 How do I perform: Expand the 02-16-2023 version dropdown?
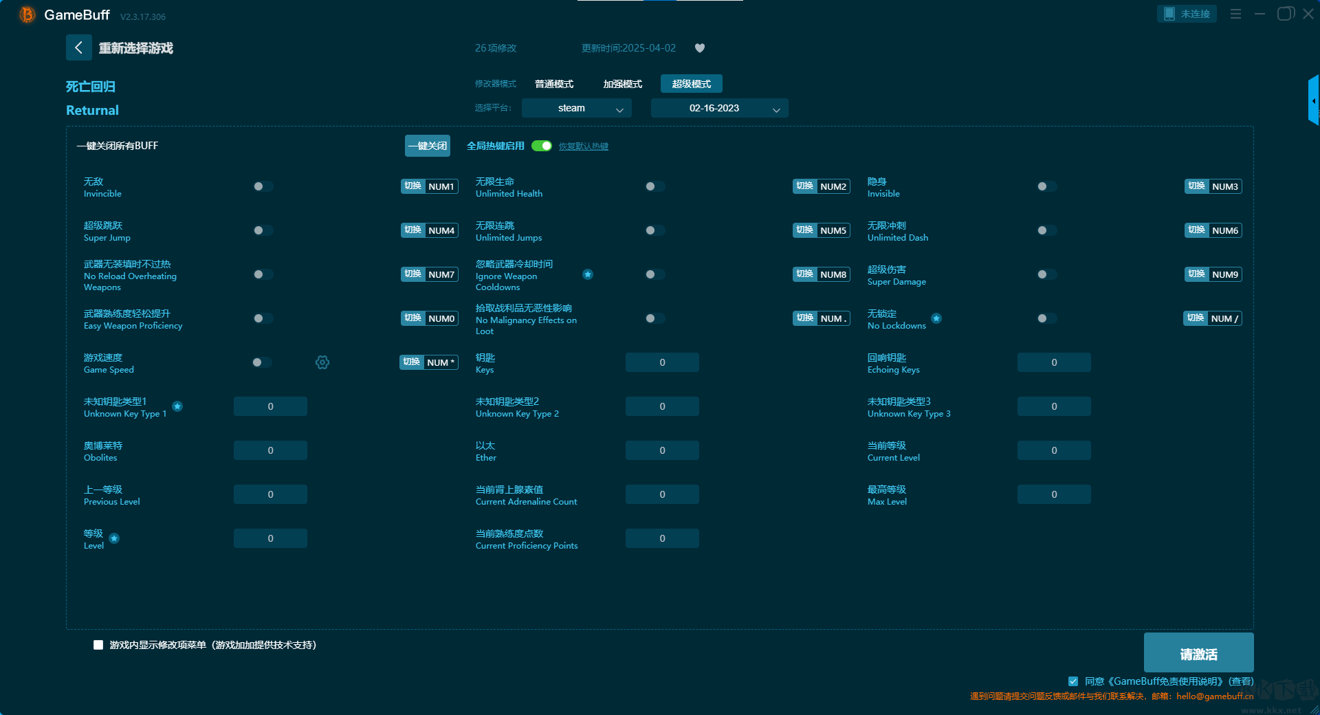point(719,108)
